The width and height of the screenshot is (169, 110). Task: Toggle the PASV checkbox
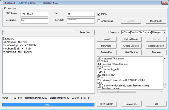pos(99,14)
